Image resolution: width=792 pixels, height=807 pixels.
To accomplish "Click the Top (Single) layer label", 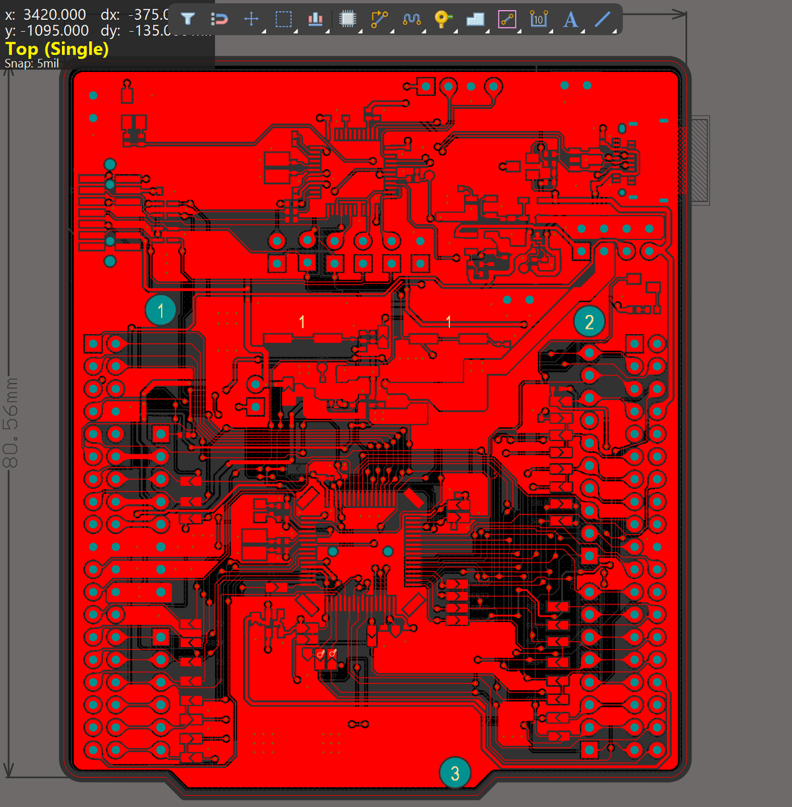I will point(57,49).
